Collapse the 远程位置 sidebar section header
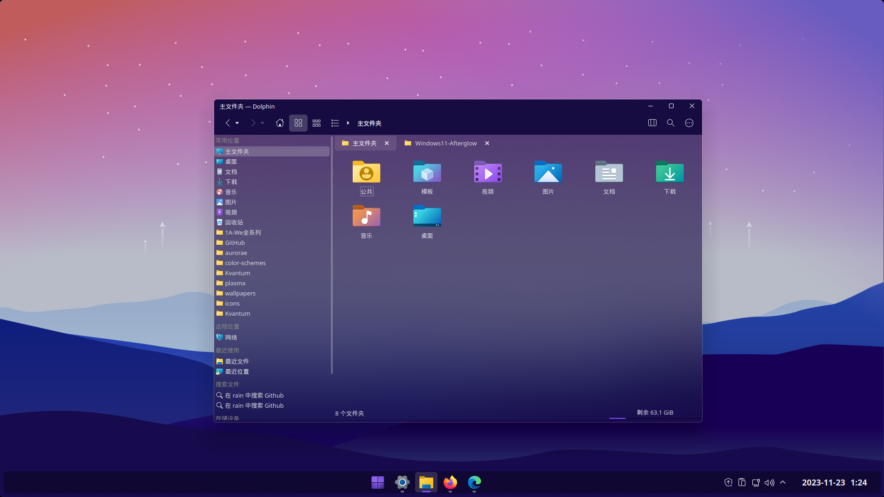884x497 pixels. coord(227,326)
